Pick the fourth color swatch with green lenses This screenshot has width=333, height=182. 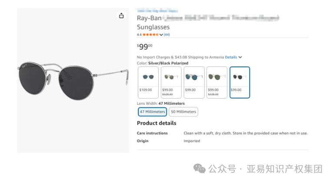216,82
